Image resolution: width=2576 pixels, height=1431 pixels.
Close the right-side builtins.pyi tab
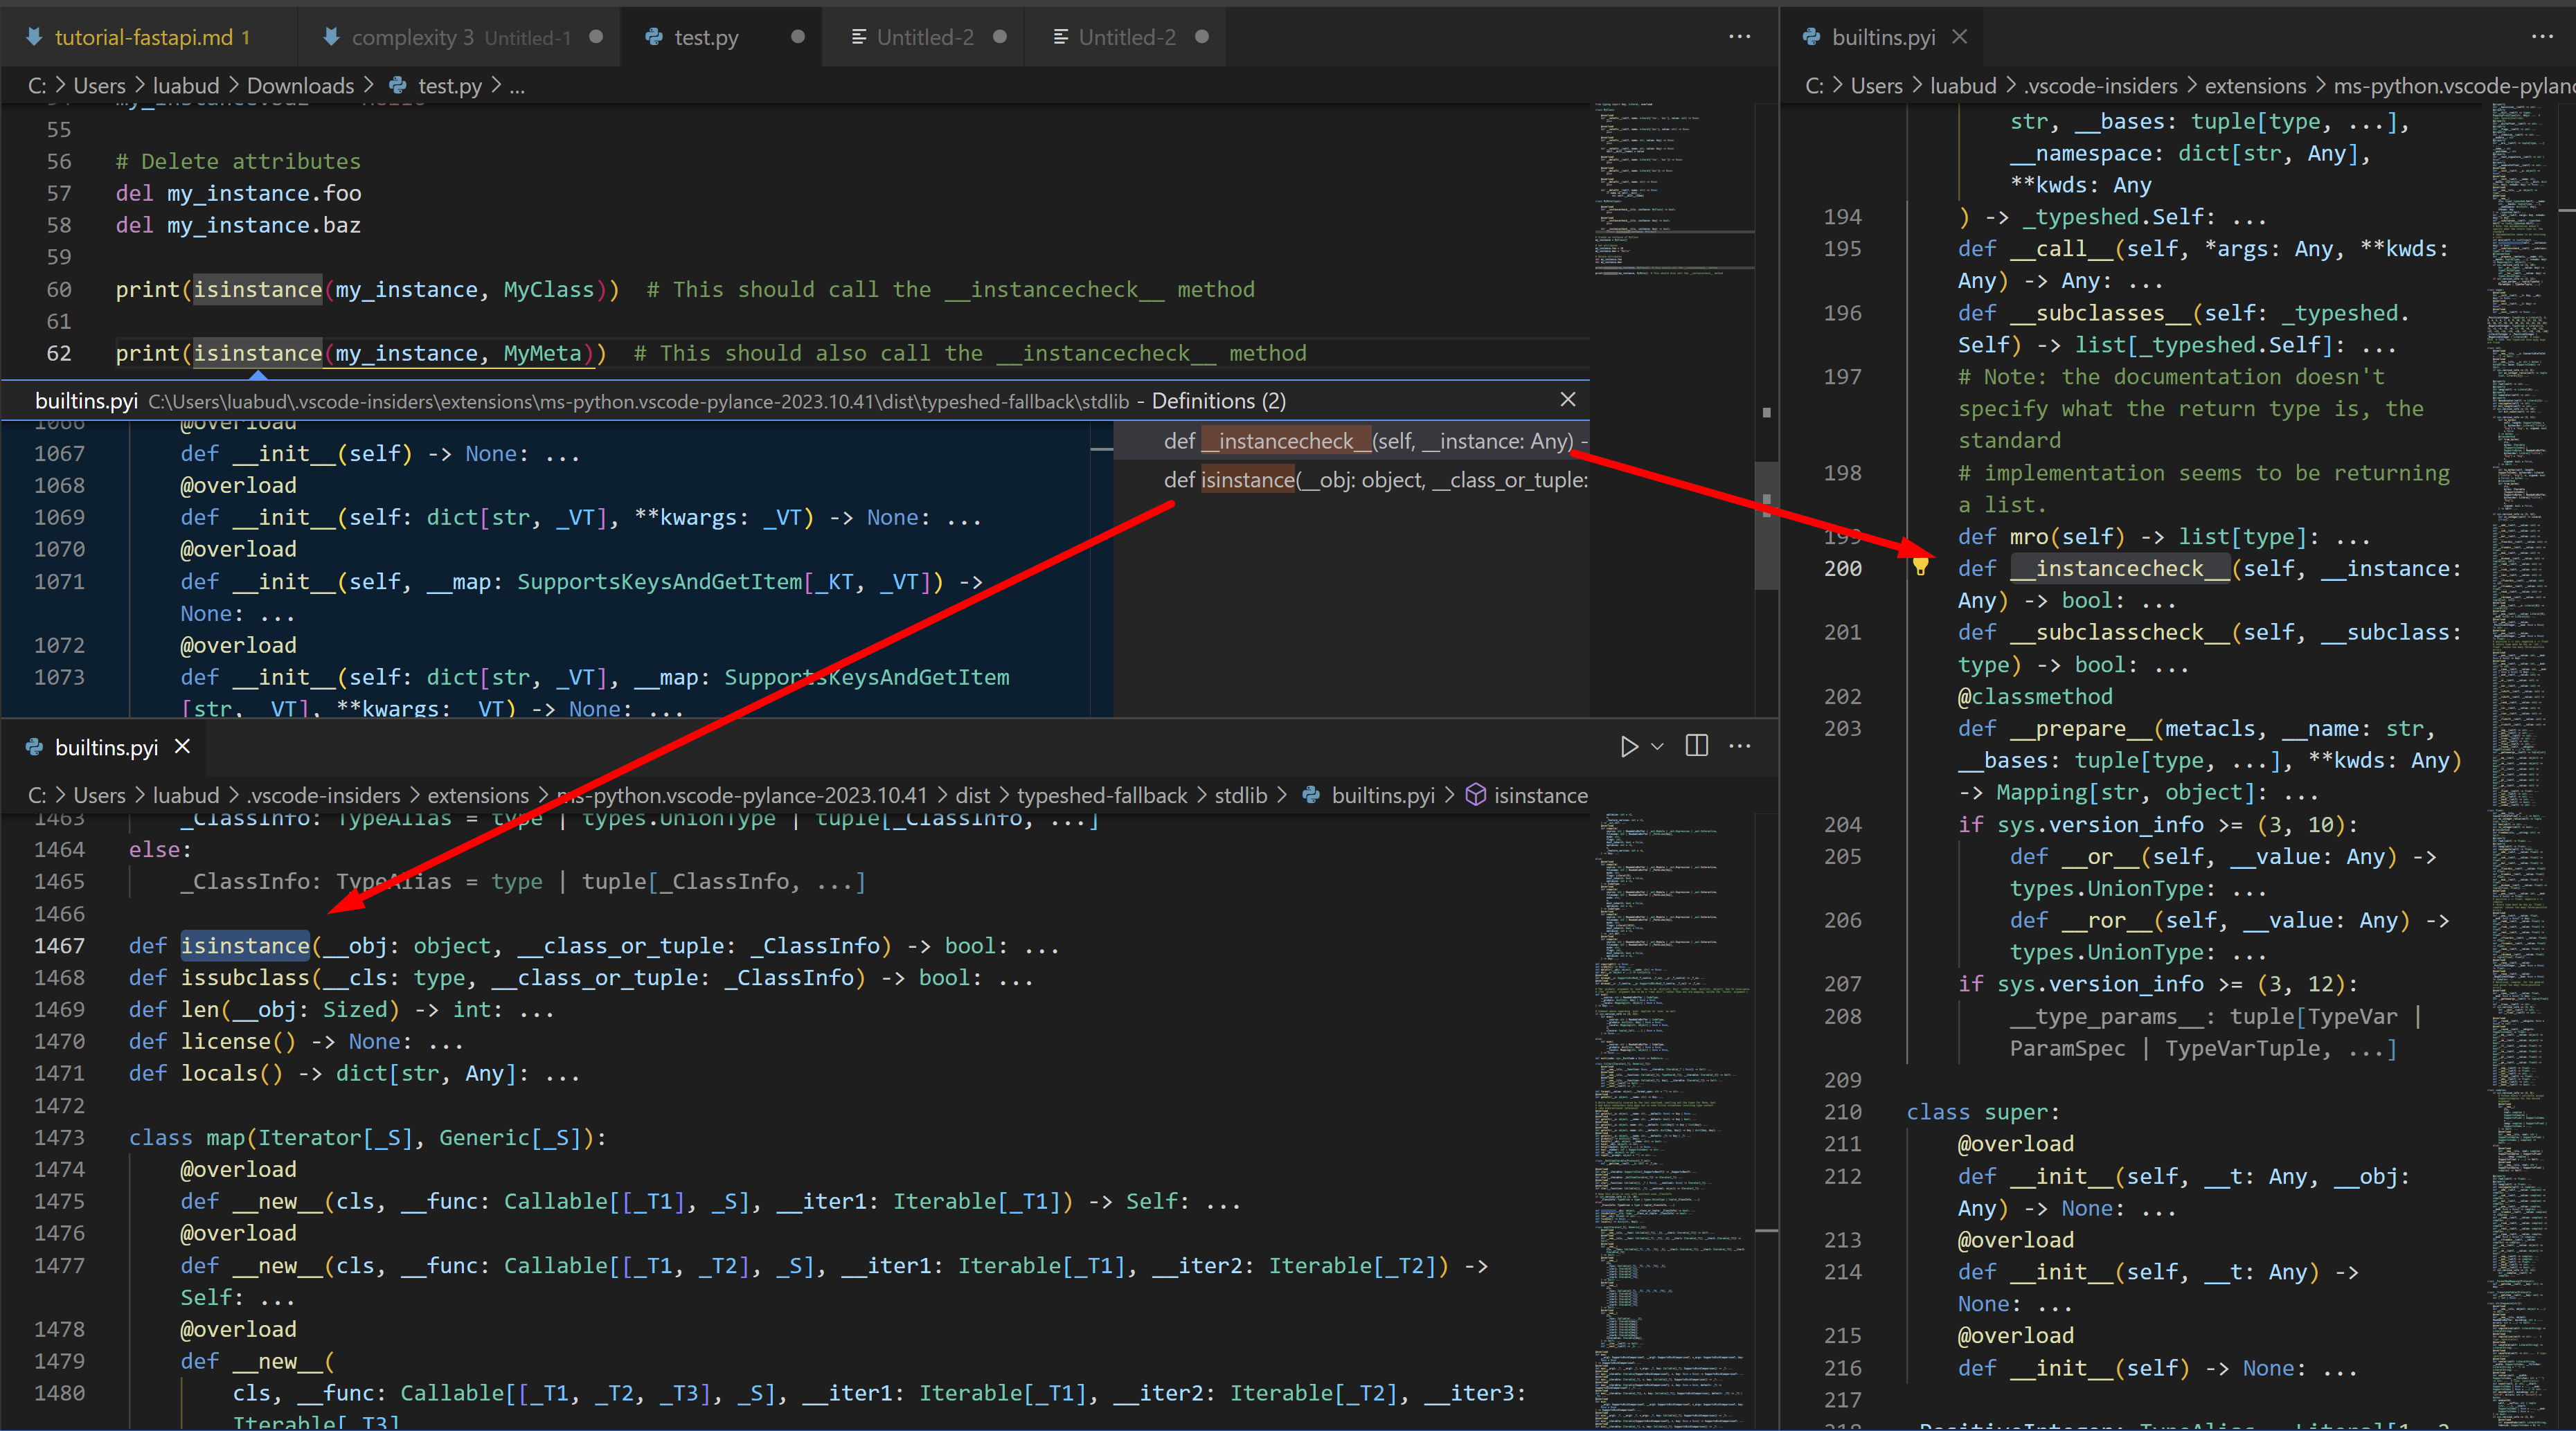tap(1959, 37)
